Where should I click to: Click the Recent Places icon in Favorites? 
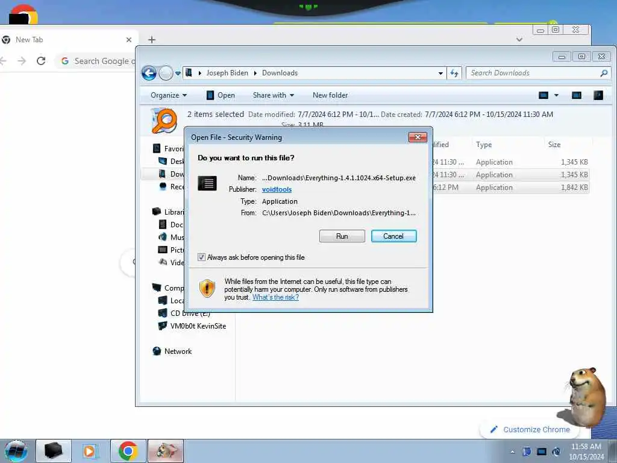point(163,186)
